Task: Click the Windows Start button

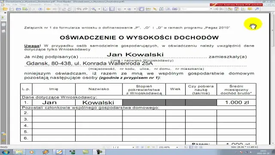Action: [6, 152]
